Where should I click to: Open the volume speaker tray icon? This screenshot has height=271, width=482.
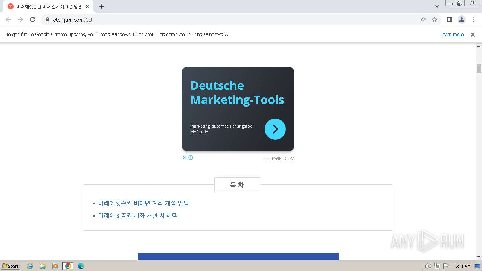tap(428, 266)
